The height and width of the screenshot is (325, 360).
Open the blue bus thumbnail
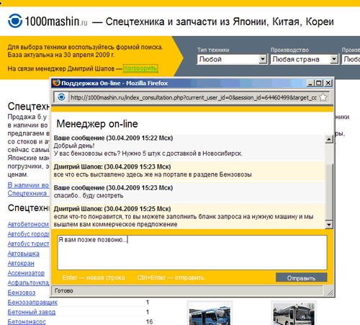point(210,313)
